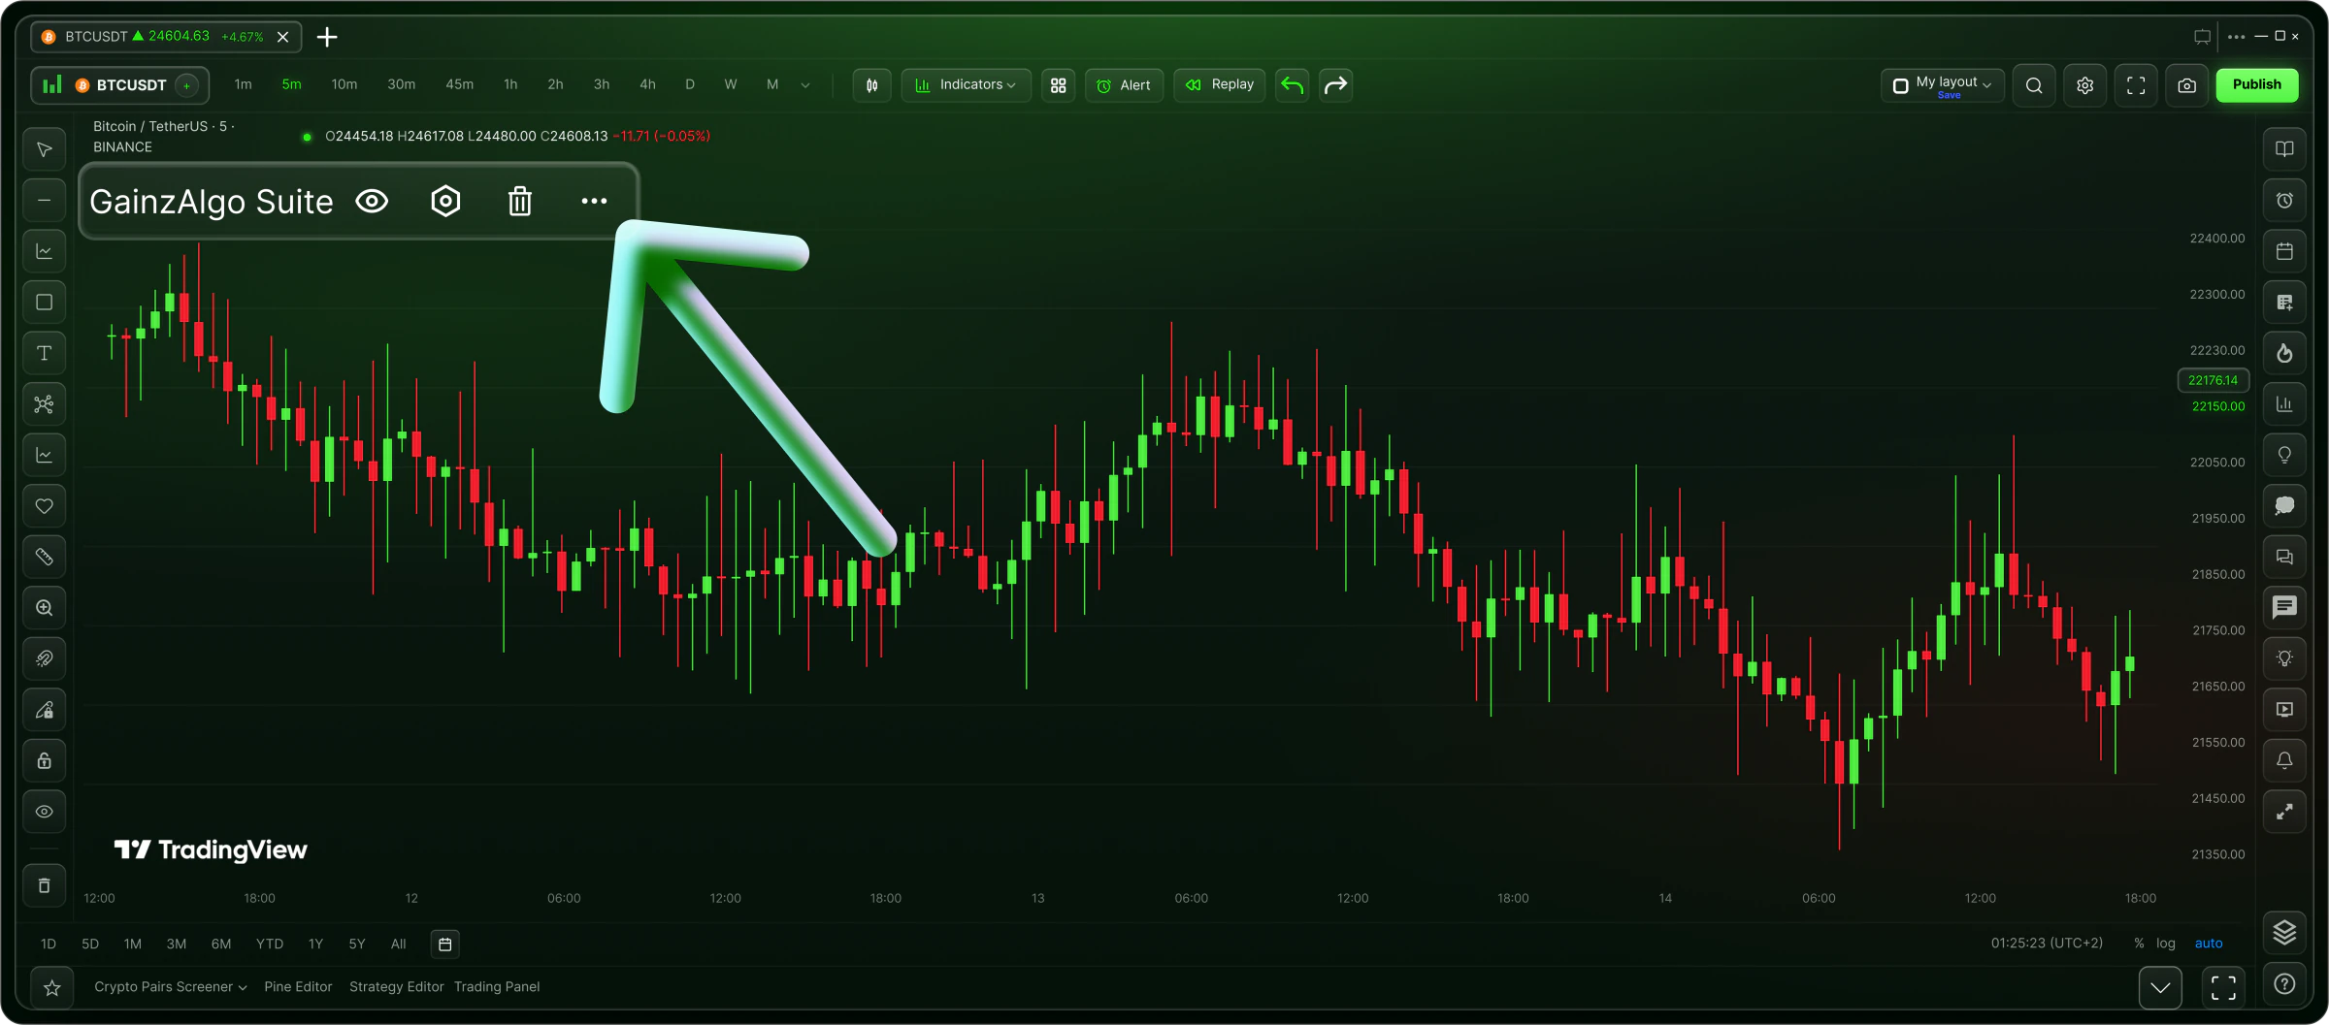Open the object tree layers panel
The height and width of the screenshot is (1025, 2329).
[2285, 932]
